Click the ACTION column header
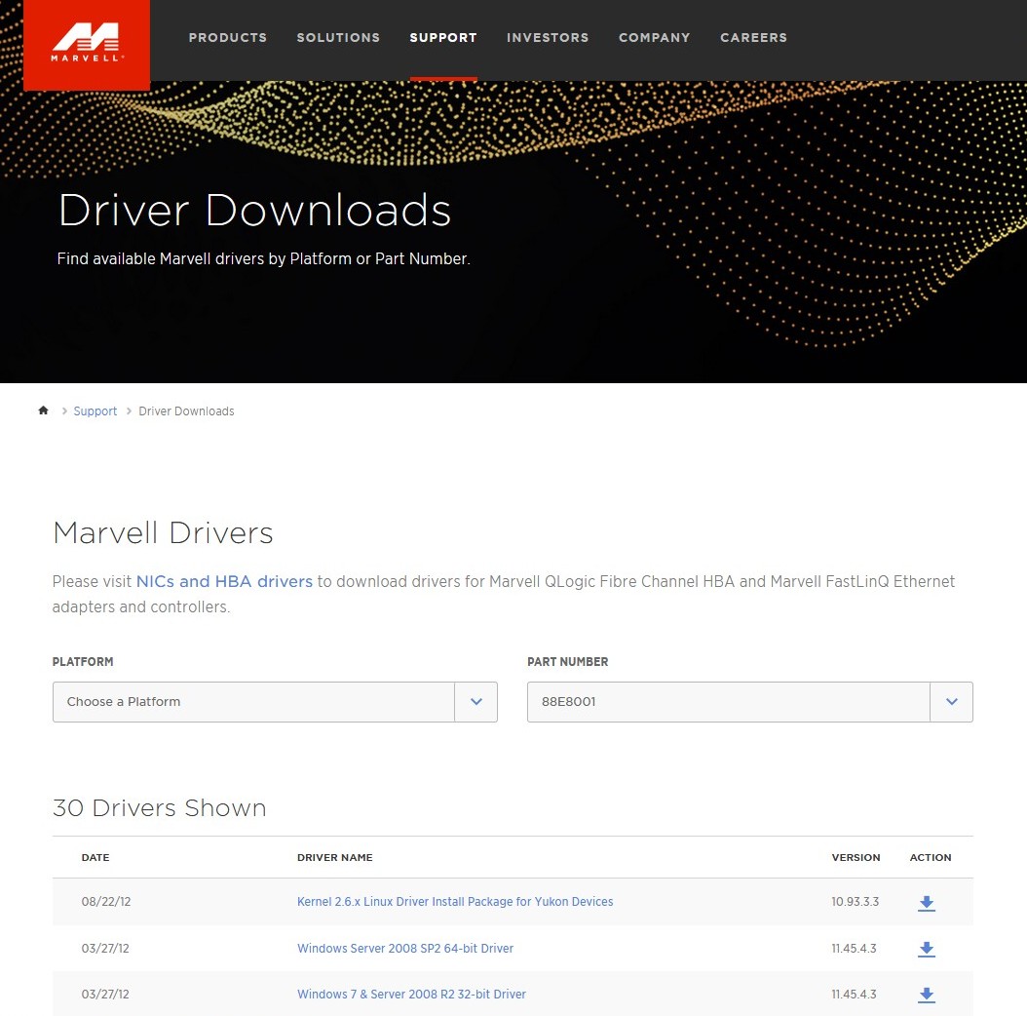The height and width of the screenshot is (1016, 1027). click(x=931, y=857)
